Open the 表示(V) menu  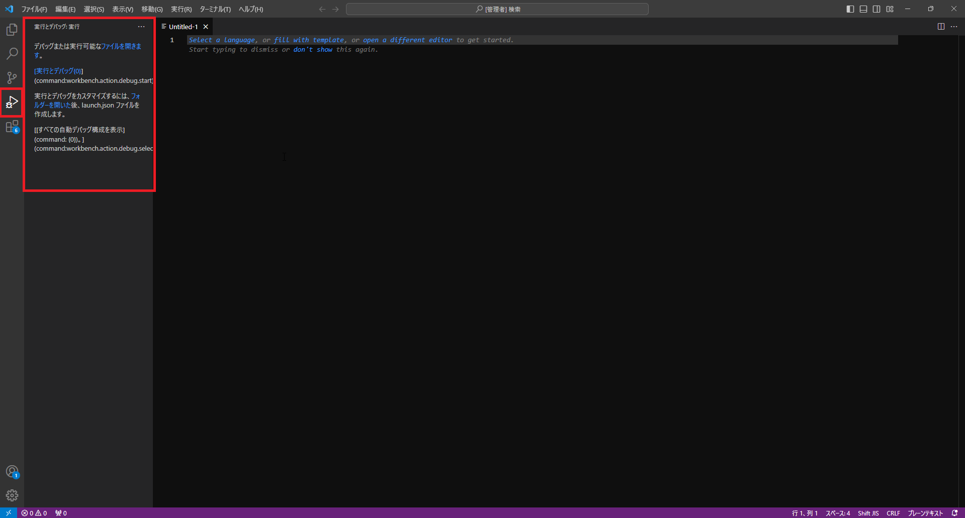click(123, 9)
